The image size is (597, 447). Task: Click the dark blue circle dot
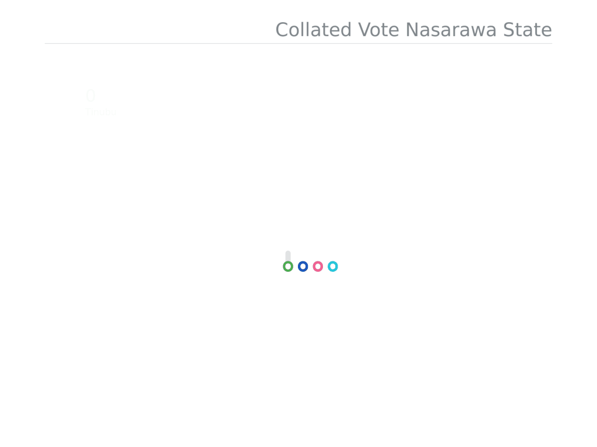[303, 267]
